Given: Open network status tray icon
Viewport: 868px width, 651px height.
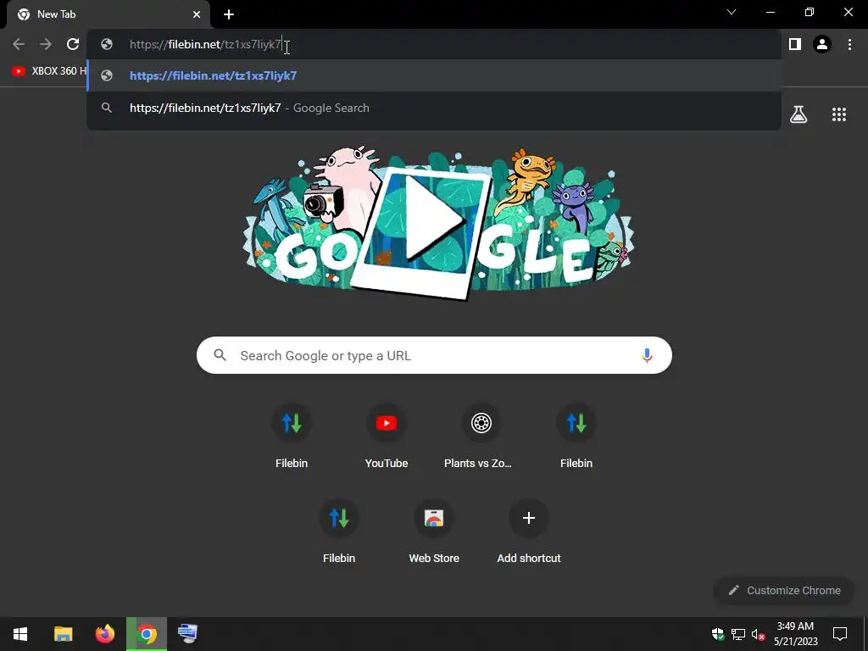Looking at the screenshot, I should [738, 634].
